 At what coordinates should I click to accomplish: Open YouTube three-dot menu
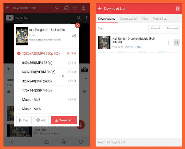(x=86, y=18)
